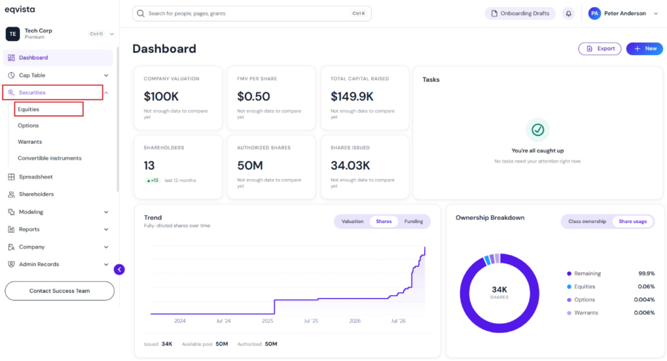Open notifications bell icon

[x=568, y=14]
